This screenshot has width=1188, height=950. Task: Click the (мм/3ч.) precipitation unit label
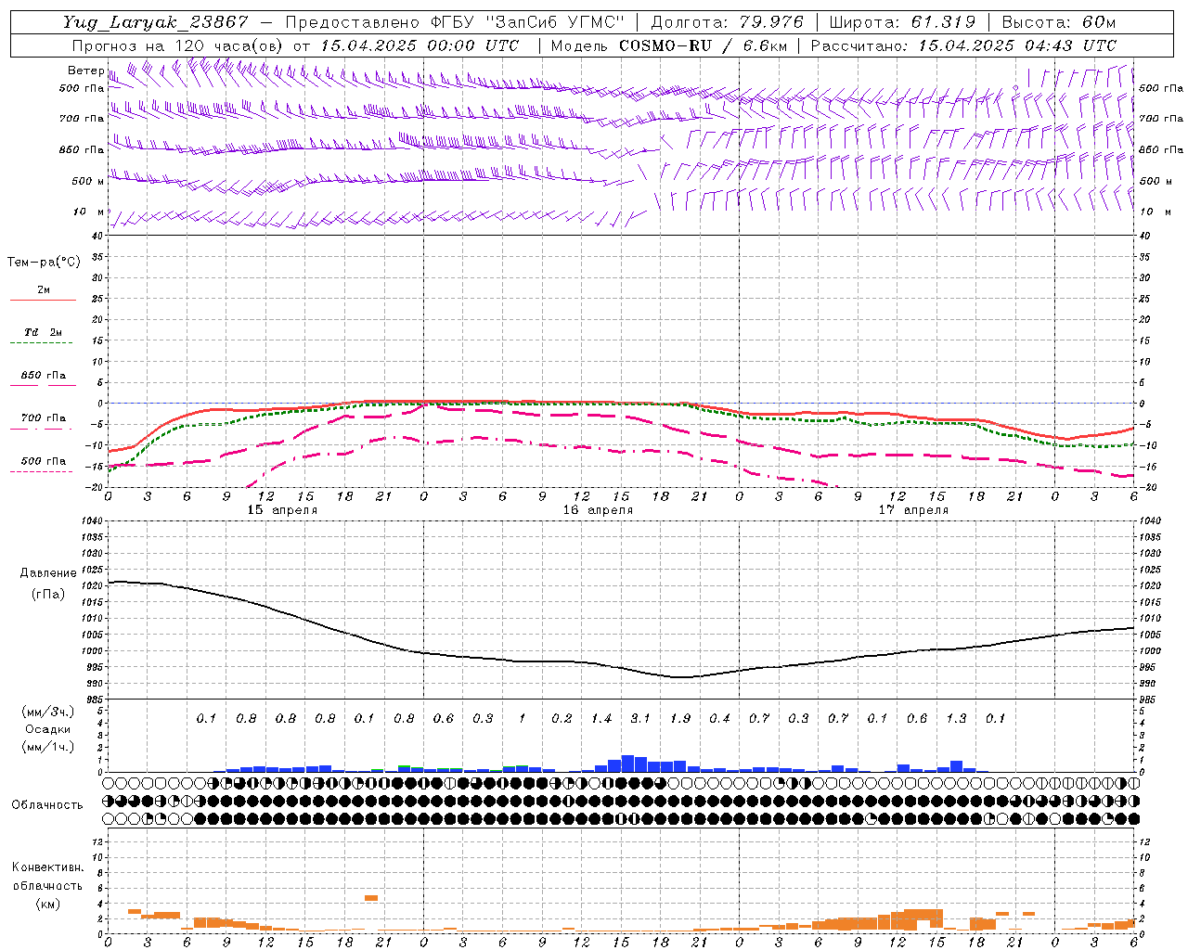pyautogui.click(x=48, y=712)
